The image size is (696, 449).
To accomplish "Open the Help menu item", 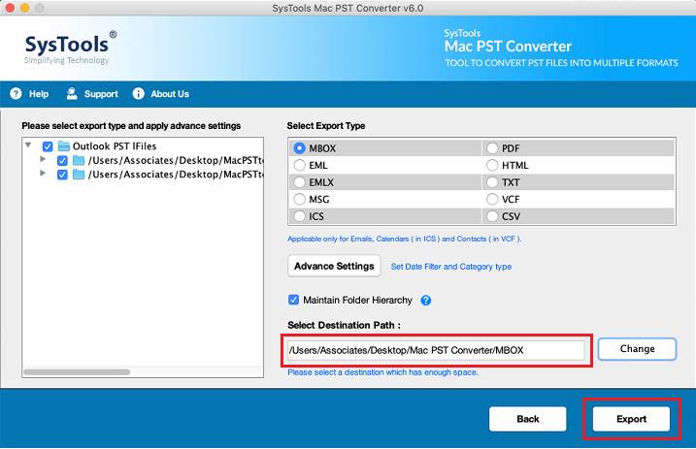I will 39,94.
